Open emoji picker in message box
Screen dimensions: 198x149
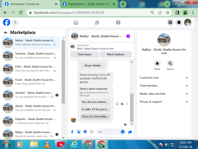pos(123,132)
